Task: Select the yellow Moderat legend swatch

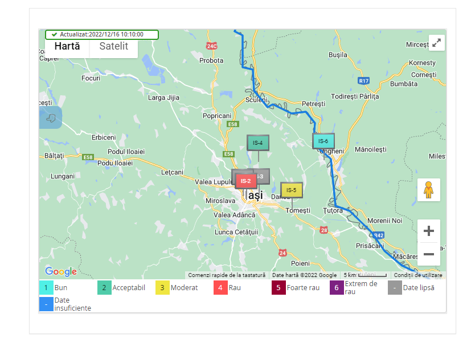Action: coord(162,288)
